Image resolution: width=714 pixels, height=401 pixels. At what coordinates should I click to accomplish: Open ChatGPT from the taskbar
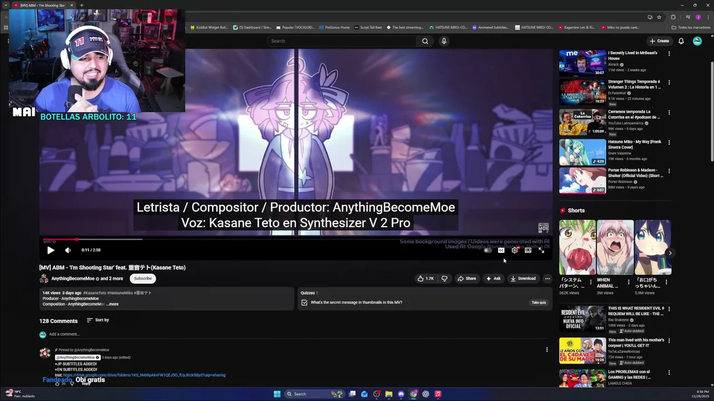click(426, 394)
